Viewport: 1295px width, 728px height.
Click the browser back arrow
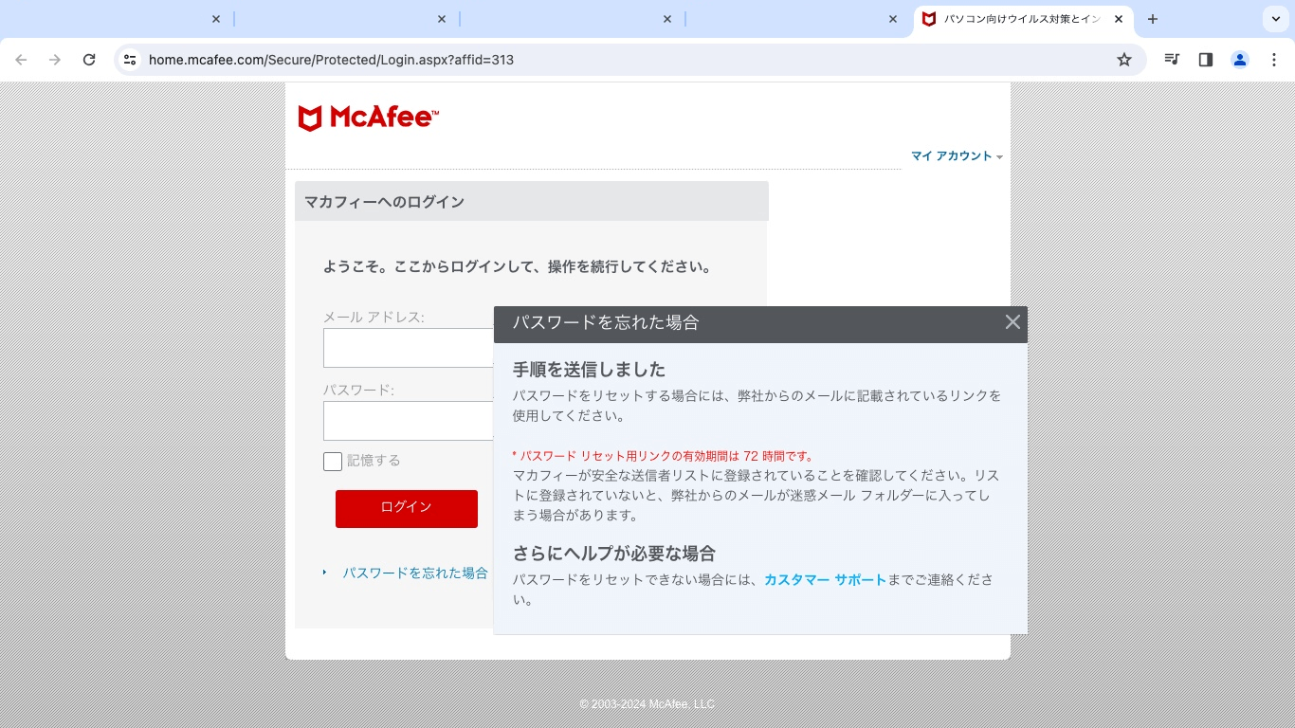click(x=21, y=60)
